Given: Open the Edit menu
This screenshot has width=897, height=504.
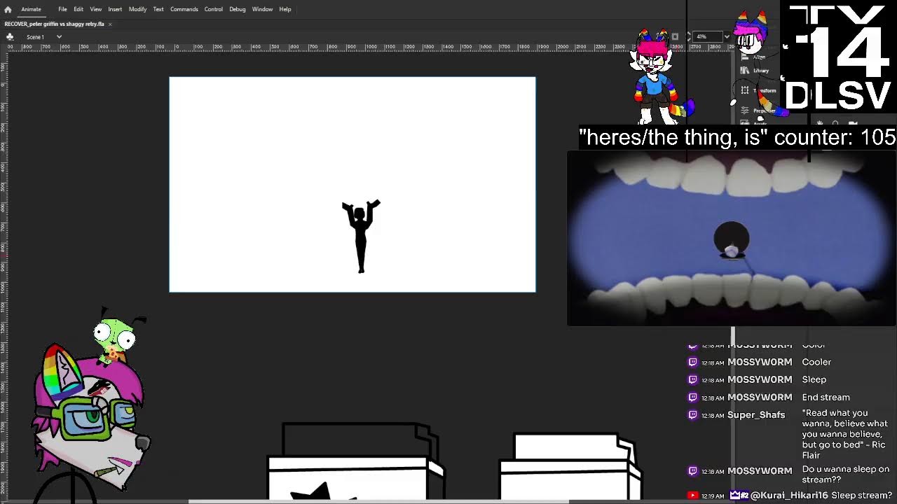Looking at the screenshot, I should click(78, 9).
